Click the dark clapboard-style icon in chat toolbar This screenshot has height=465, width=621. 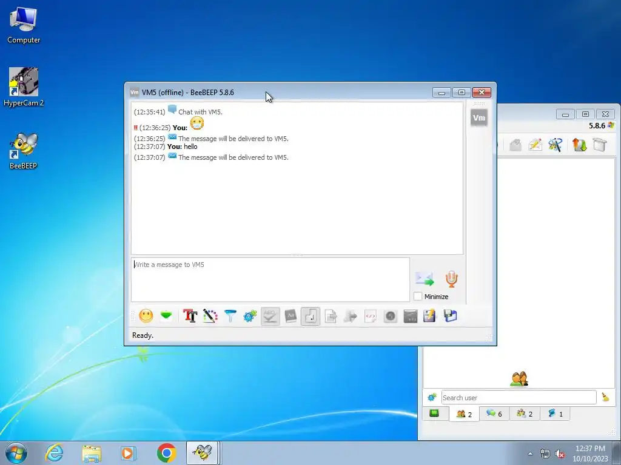point(411,316)
